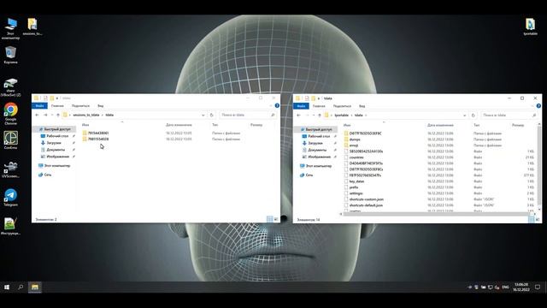The image size is (547, 308).
Task: Click ENG language indicator in tray
Action: [505, 287]
